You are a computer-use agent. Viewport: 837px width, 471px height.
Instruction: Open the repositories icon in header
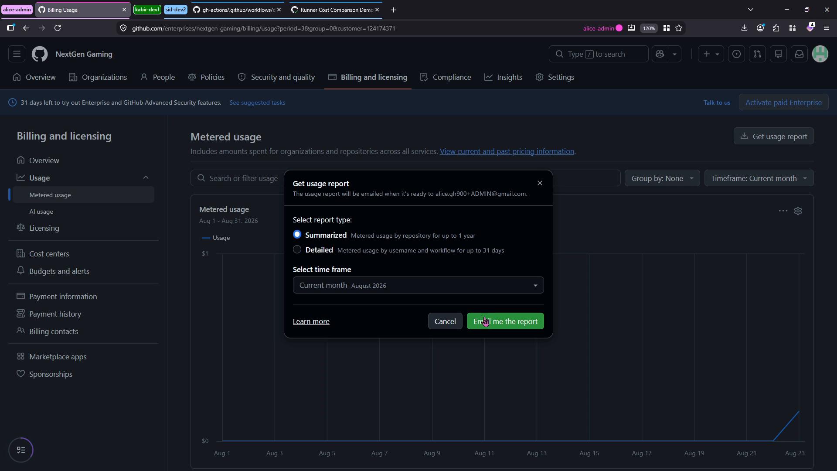point(778,54)
